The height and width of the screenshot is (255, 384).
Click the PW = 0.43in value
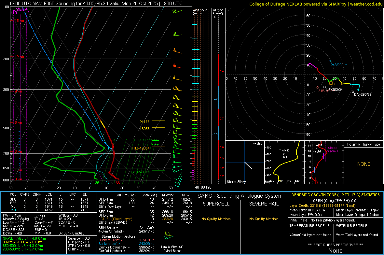[x=12, y=215]
